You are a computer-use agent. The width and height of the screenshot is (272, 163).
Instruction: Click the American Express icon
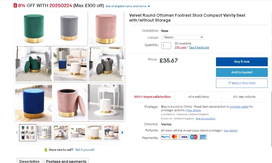[203, 137]
